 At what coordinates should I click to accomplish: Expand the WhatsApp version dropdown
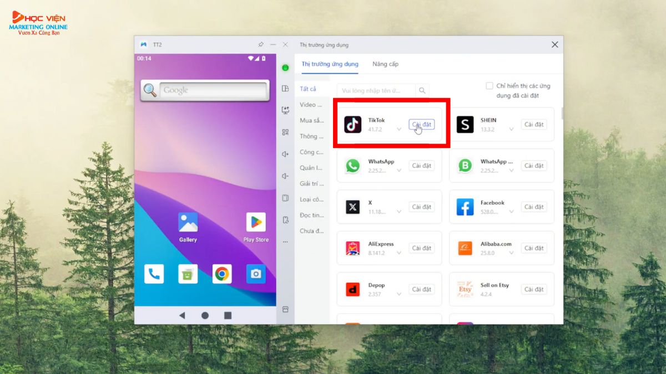pyautogui.click(x=398, y=171)
